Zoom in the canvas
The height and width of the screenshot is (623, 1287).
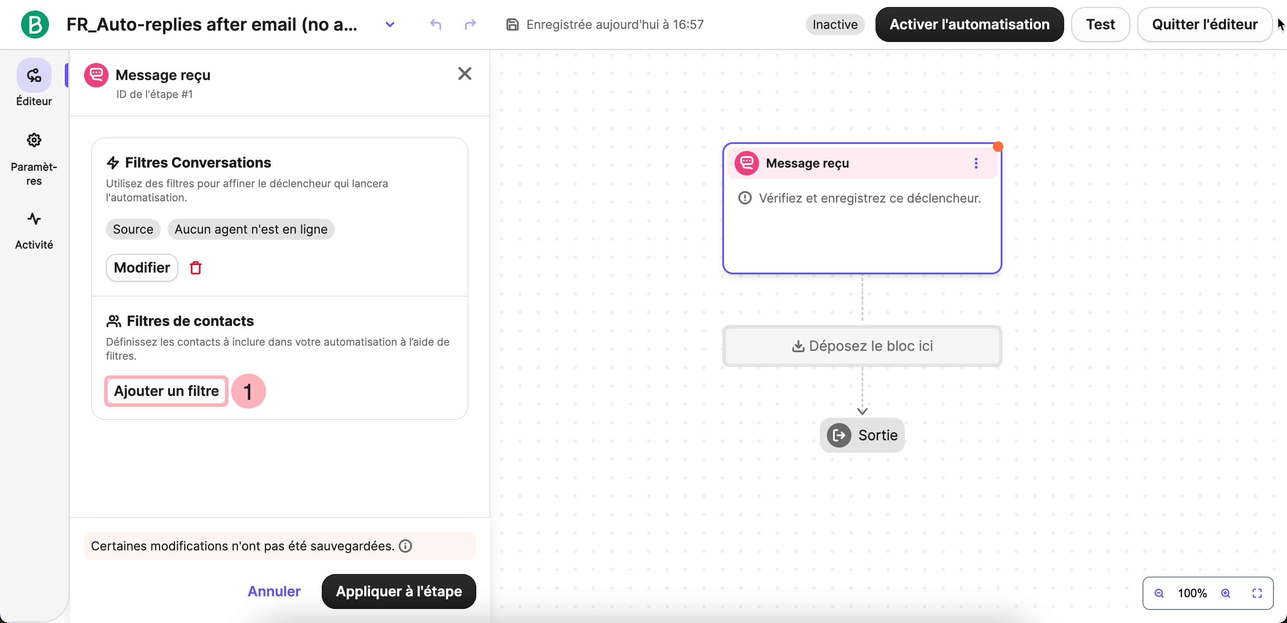coord(1226,593)
